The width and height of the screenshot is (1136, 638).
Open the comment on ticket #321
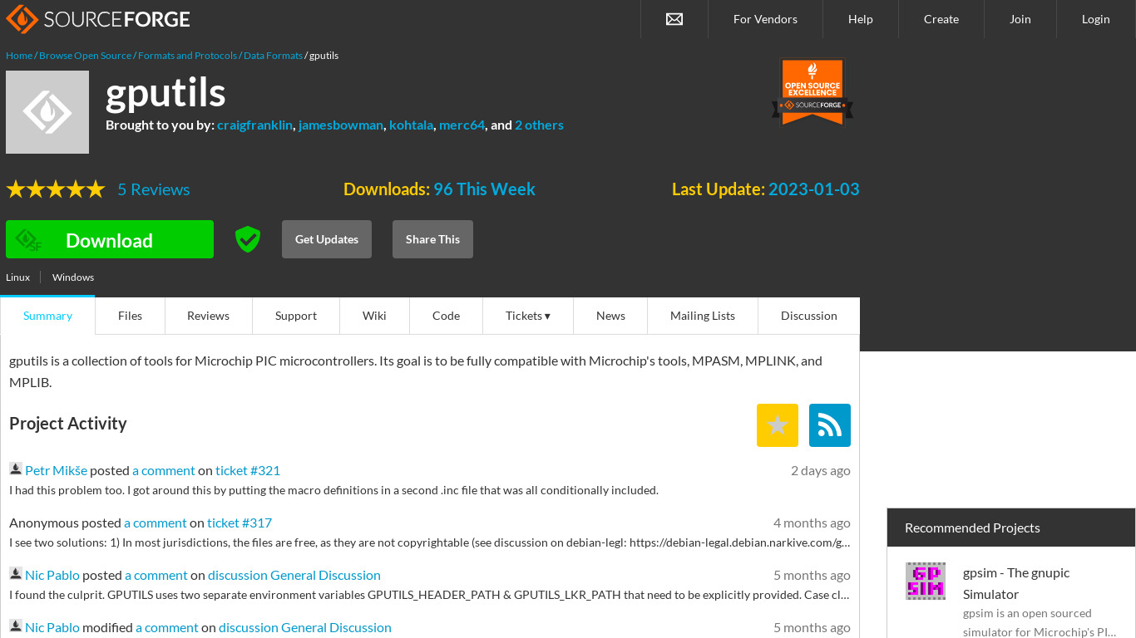coord(164,470)
